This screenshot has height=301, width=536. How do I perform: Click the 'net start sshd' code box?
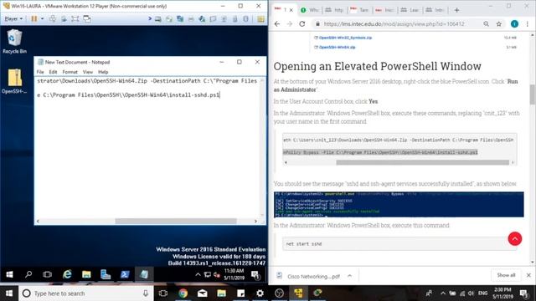click(399, 244)
